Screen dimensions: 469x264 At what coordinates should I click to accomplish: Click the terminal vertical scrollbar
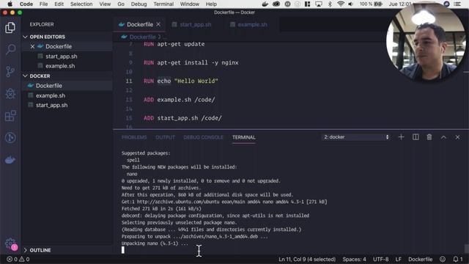coord(466,249)
